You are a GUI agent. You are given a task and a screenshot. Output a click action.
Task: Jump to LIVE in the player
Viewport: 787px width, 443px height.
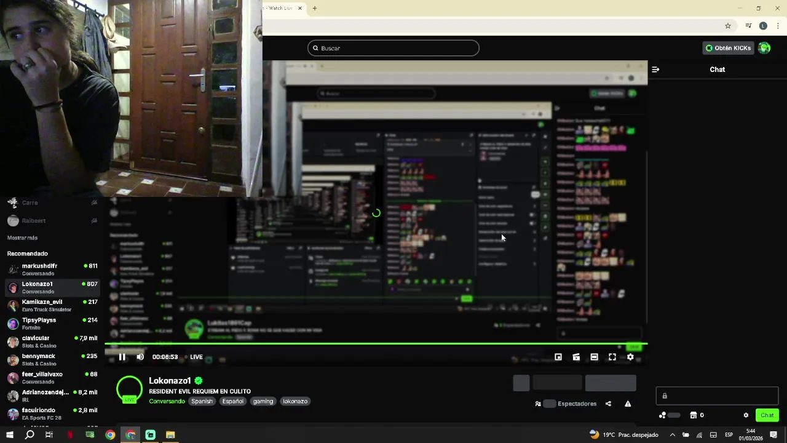pyautogui.click(x=193, y=357)
